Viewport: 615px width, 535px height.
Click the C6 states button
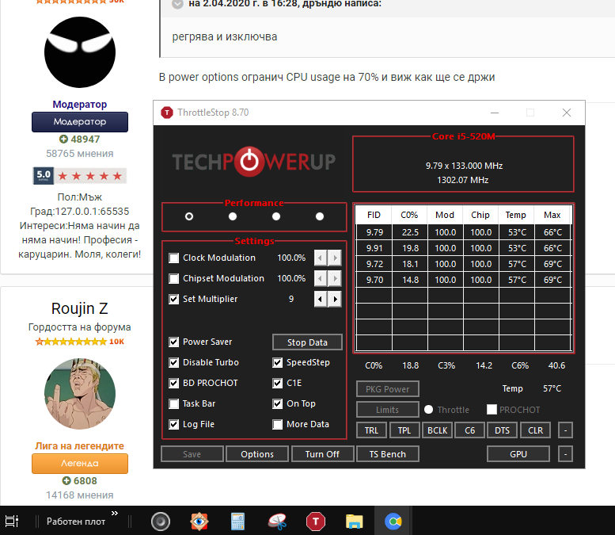point(470,430)
